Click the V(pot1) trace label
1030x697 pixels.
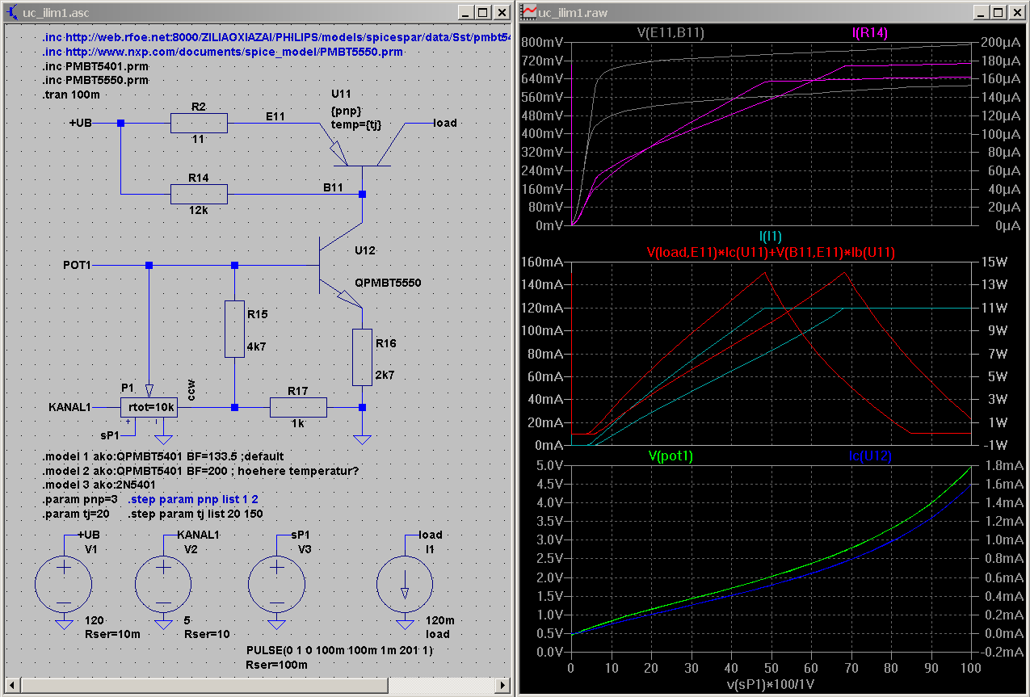pyautogui.click(x=671, y=456)
